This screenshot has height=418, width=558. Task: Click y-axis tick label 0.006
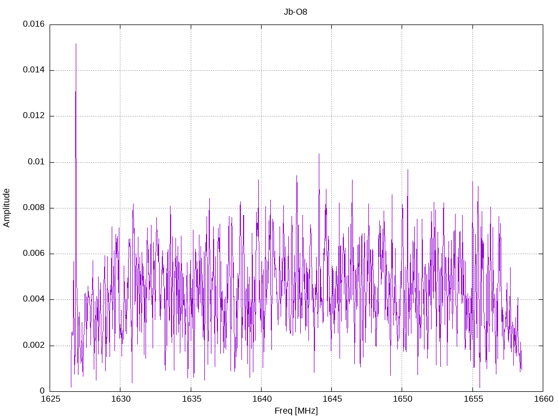[x=34, y=254]
